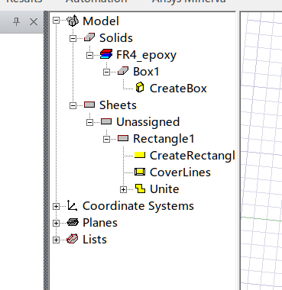Open the Results ribbon tab
This screenshot has height=290, width=282.
(x=24, y=2)
